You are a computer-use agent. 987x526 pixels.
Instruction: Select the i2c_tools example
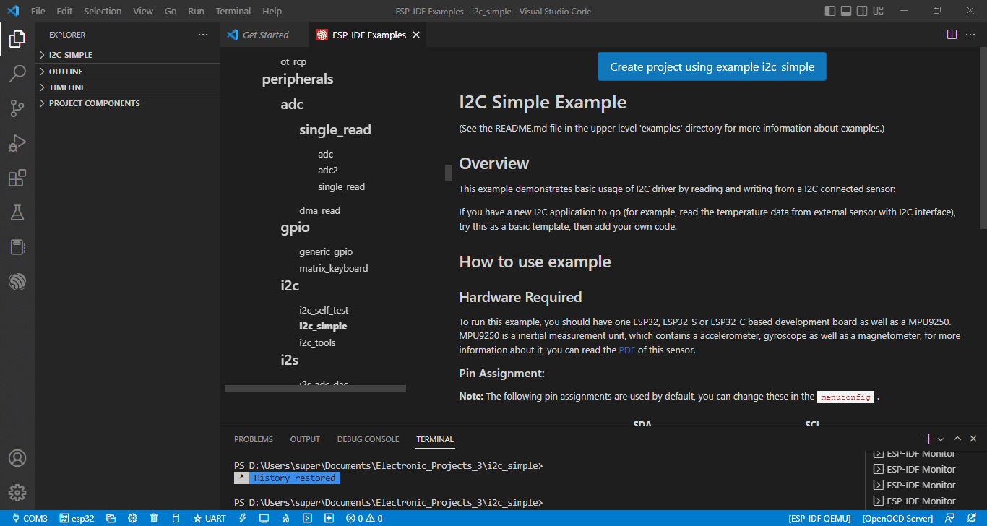(x=317, y=342)
